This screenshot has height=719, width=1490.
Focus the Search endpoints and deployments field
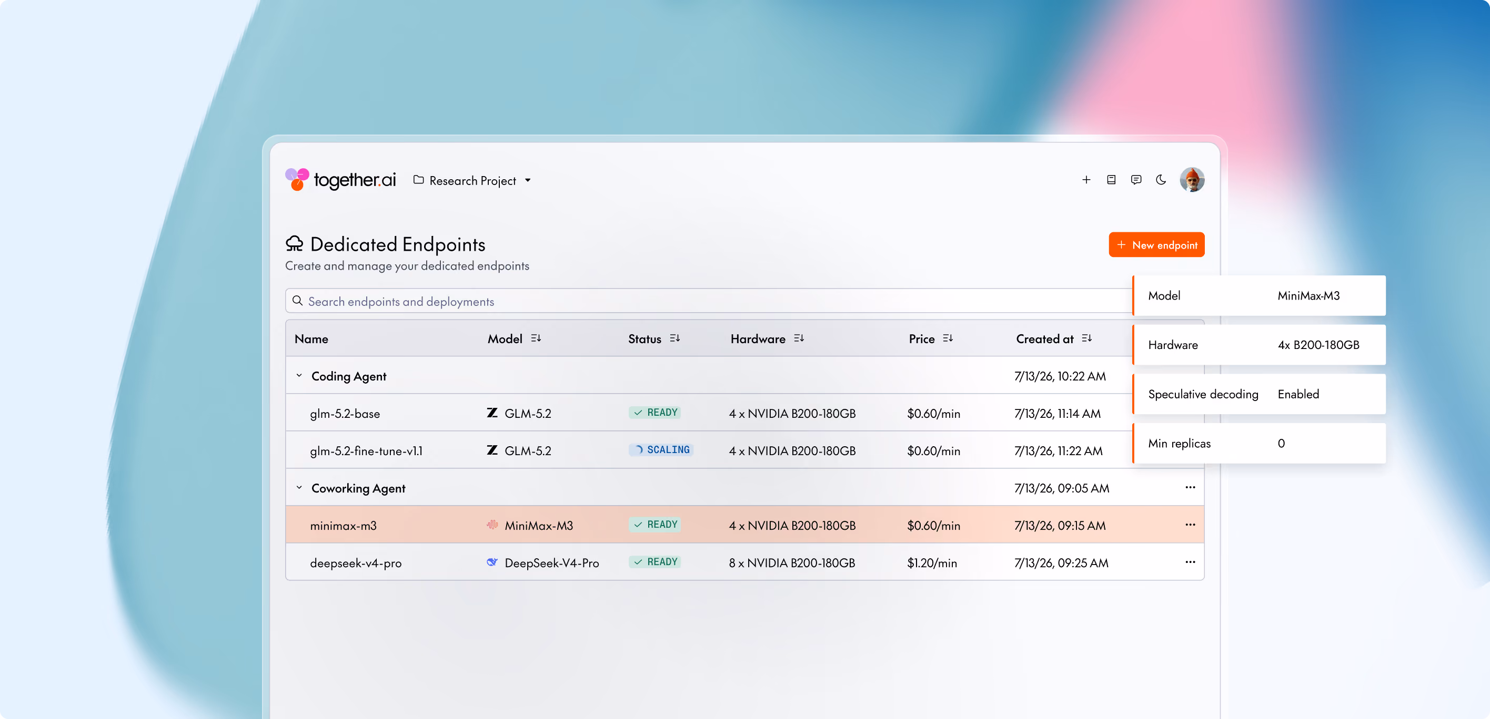coord(708,301)
